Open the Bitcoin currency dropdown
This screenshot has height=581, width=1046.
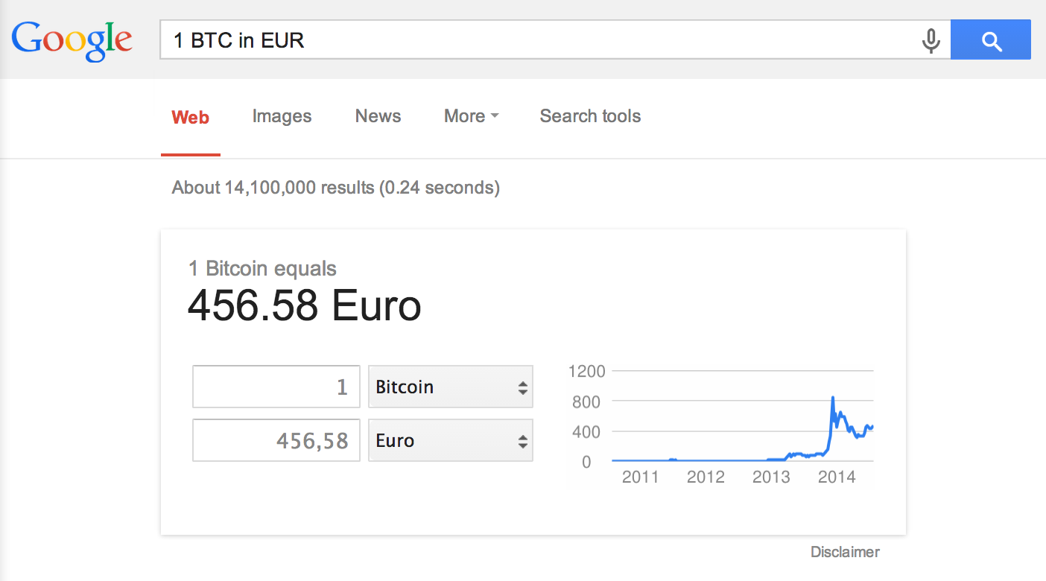pyautogui.click(x=451, y=387)
